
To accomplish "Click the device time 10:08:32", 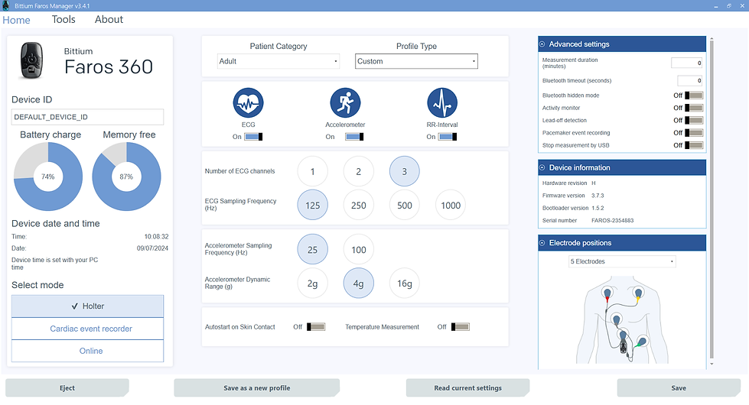I will (x=156, y=237).
